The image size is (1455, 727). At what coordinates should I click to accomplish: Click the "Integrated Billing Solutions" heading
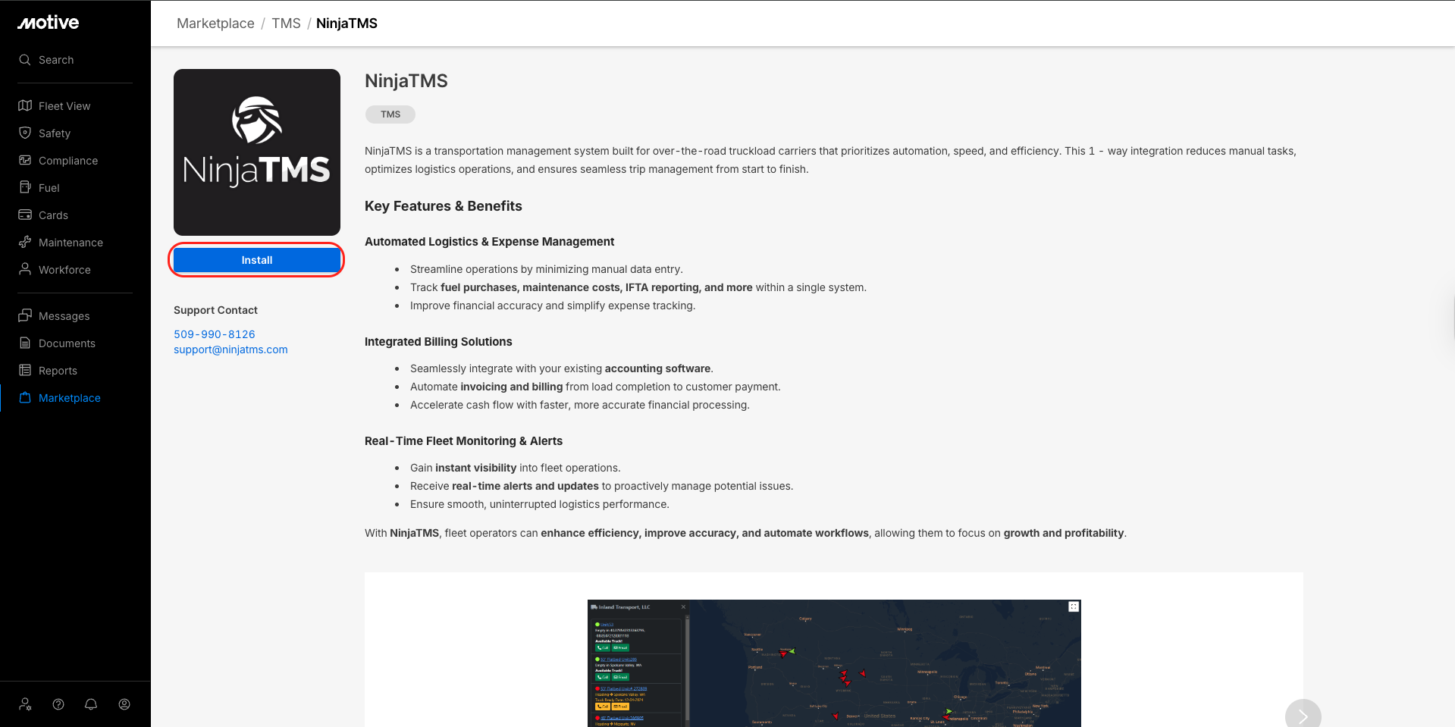(x=438, y=342)
